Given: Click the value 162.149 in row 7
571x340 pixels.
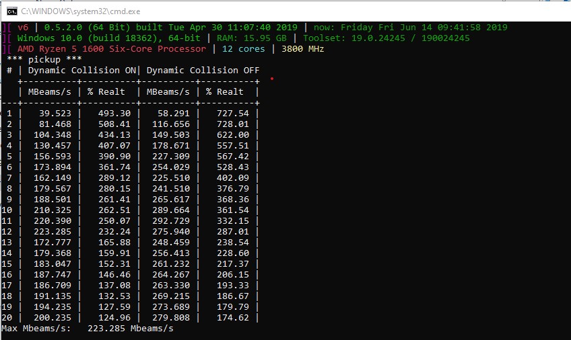Looking at the screenshot, I should pyautogui.click(x=53, y=178).
